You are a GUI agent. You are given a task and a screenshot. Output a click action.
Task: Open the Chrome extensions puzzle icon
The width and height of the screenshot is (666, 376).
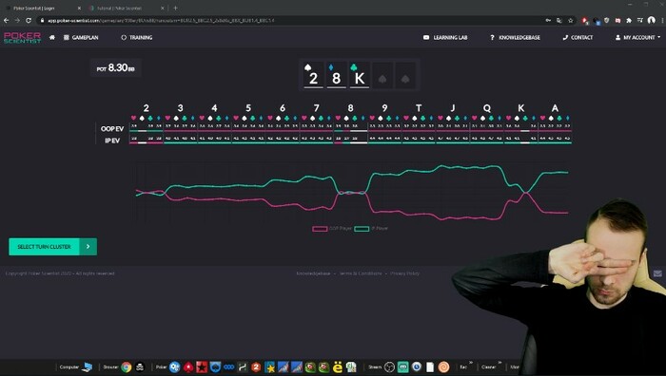click(629, 20)
